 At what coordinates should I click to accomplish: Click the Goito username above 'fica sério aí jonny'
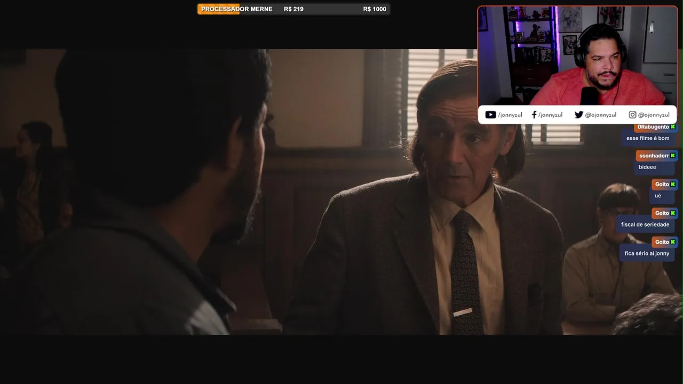pyautogui.click(x=662, y=242)
